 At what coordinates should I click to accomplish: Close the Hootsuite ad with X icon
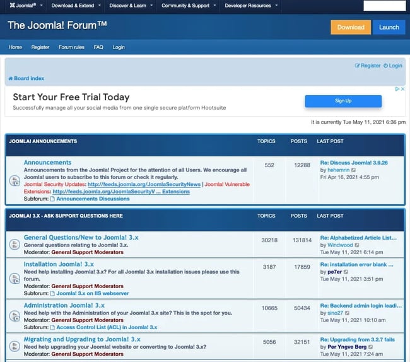point(402,90)
